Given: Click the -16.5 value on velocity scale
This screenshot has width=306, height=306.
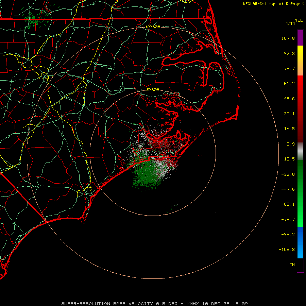Looking at the screenshot, I should pos(288,159).
